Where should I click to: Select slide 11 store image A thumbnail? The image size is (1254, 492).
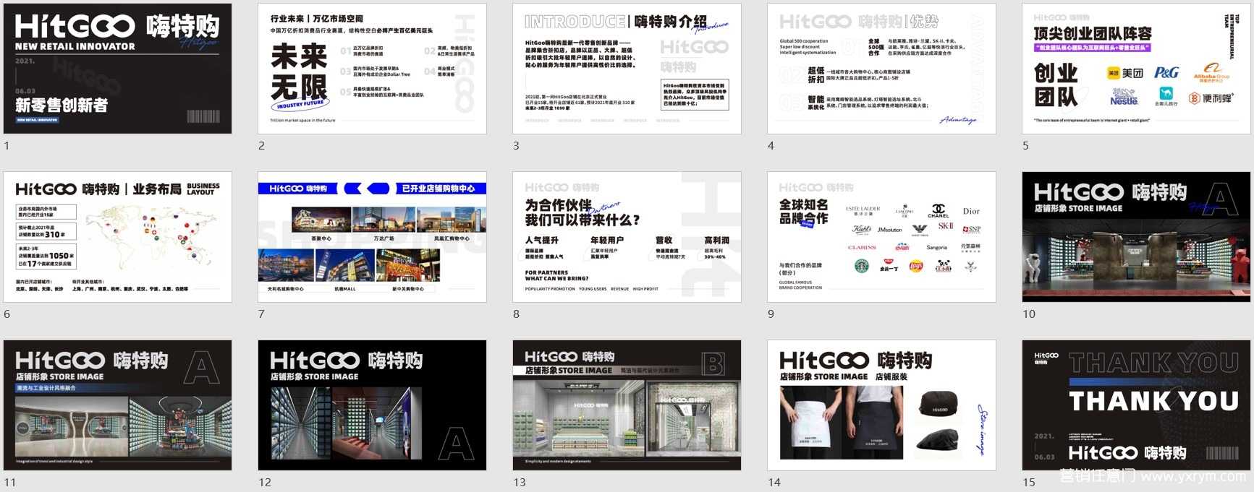pos(118,405)
